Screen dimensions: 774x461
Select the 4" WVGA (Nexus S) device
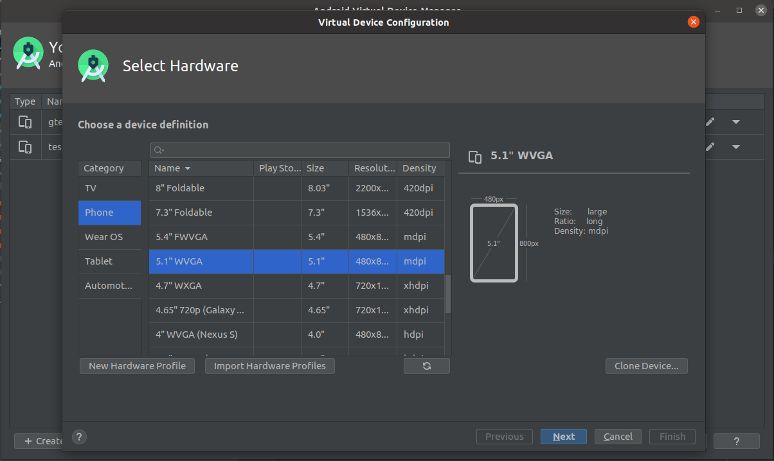click(x=296, y=335)
